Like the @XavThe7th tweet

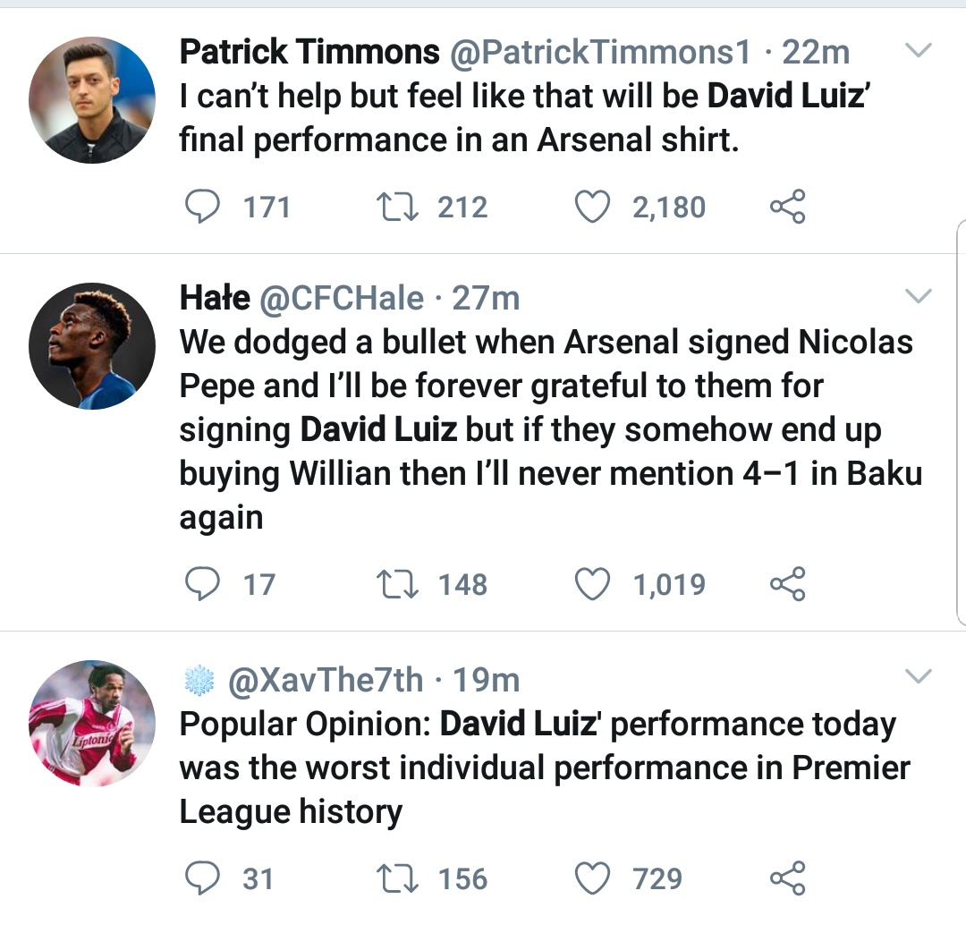[590, 878]
